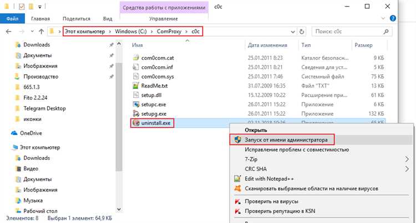Select setupg.exe file icon
This screenshot has height=223, width=416.
[136, 113]
